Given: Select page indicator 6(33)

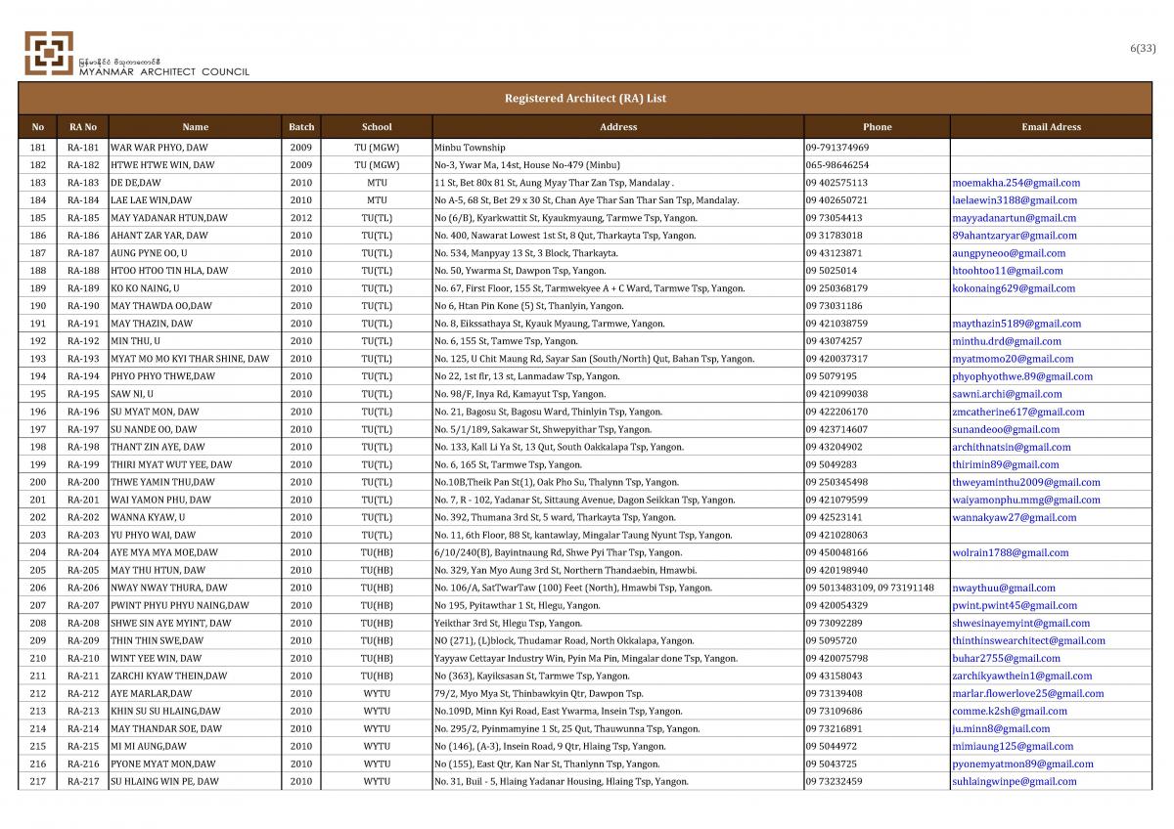Looking at the screenshot, I should (1144, 48).
